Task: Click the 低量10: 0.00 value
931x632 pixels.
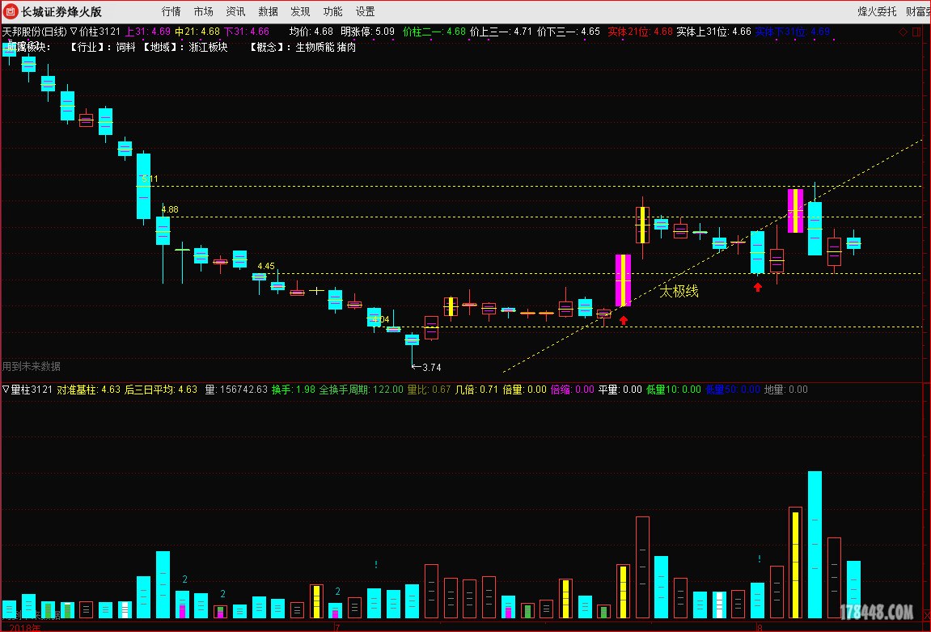Action: [x=673, y=390]
